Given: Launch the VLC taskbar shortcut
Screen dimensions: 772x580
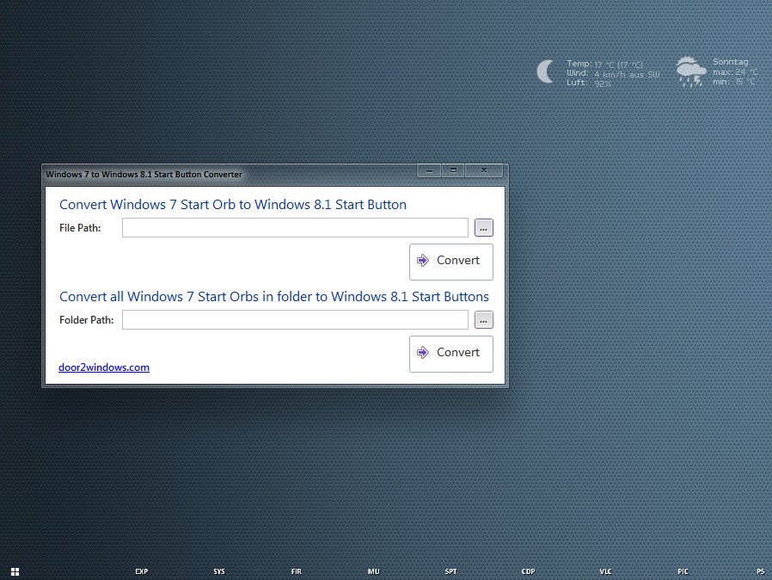Looking at the screenshot, I should point(605,571).
